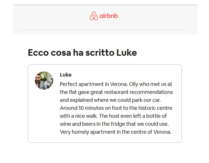Click the phrase with a nice walk

(x=79, y=116)
